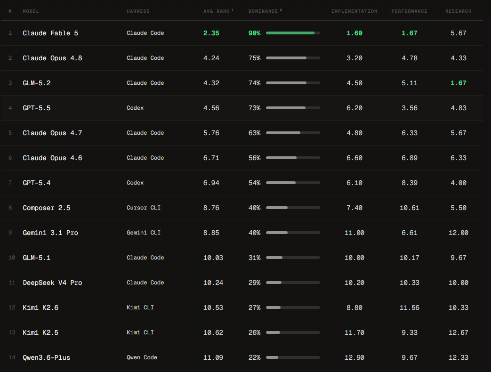Click the 1.60 implementation score

pyautogui.click(x=354, y=33)
